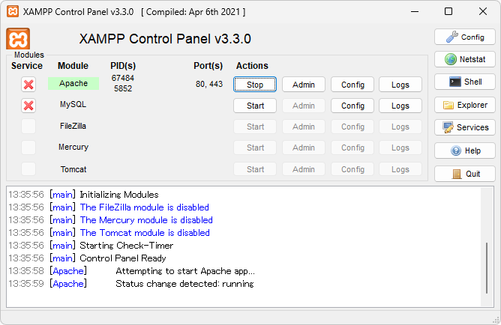
Task: Open Help with the question mark button
Action: (x=464, y=151)
